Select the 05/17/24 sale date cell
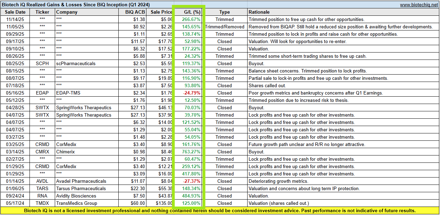Image resolution: width=440 pixels, height=215 pixels. click(15, 203)
